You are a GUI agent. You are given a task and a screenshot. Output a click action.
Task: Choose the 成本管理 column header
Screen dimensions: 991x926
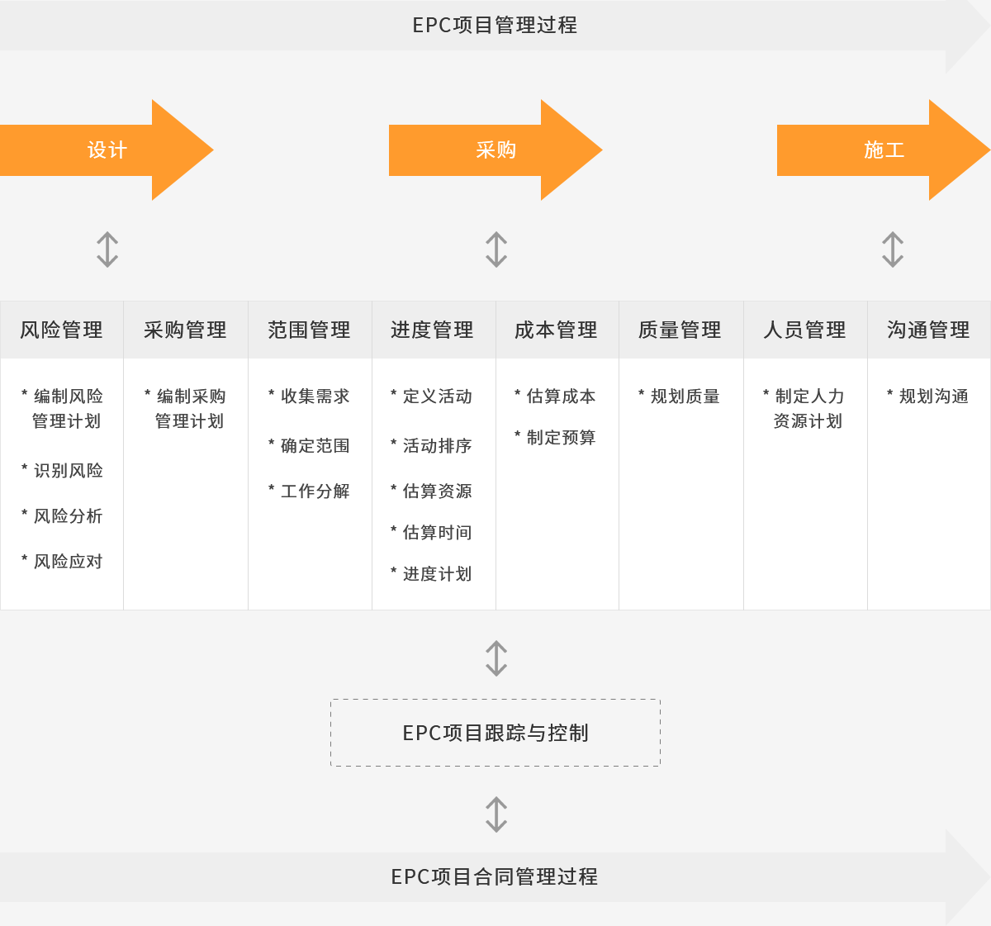(557, 330)
